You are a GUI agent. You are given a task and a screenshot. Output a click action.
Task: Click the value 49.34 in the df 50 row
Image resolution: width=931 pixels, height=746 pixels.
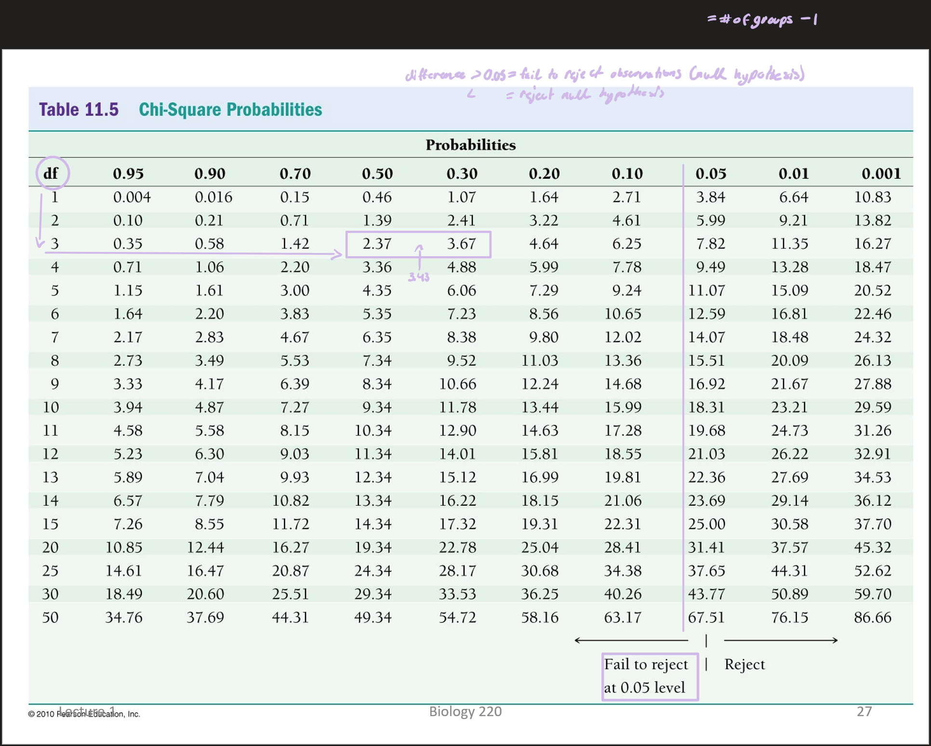373,617
